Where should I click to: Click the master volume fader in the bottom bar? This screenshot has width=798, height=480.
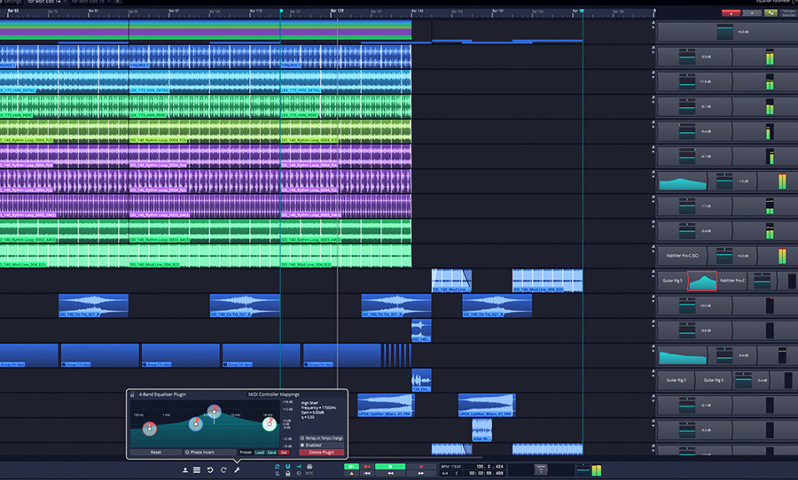coord(583,470)
